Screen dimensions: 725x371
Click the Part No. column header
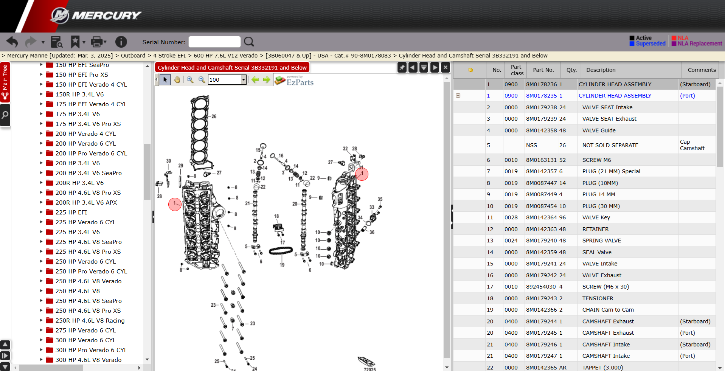click(x=543, y=70)
